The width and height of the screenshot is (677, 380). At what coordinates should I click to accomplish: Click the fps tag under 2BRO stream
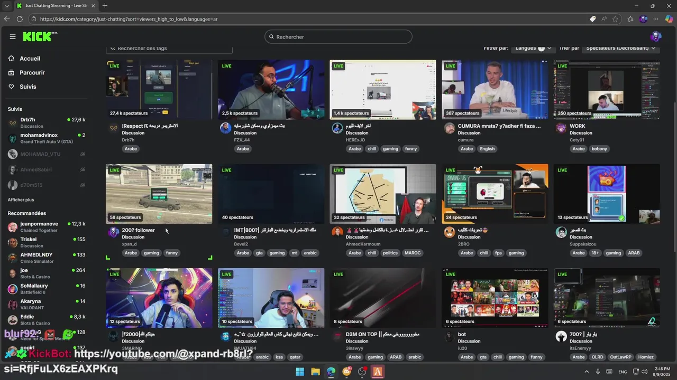tap(498, 253)
